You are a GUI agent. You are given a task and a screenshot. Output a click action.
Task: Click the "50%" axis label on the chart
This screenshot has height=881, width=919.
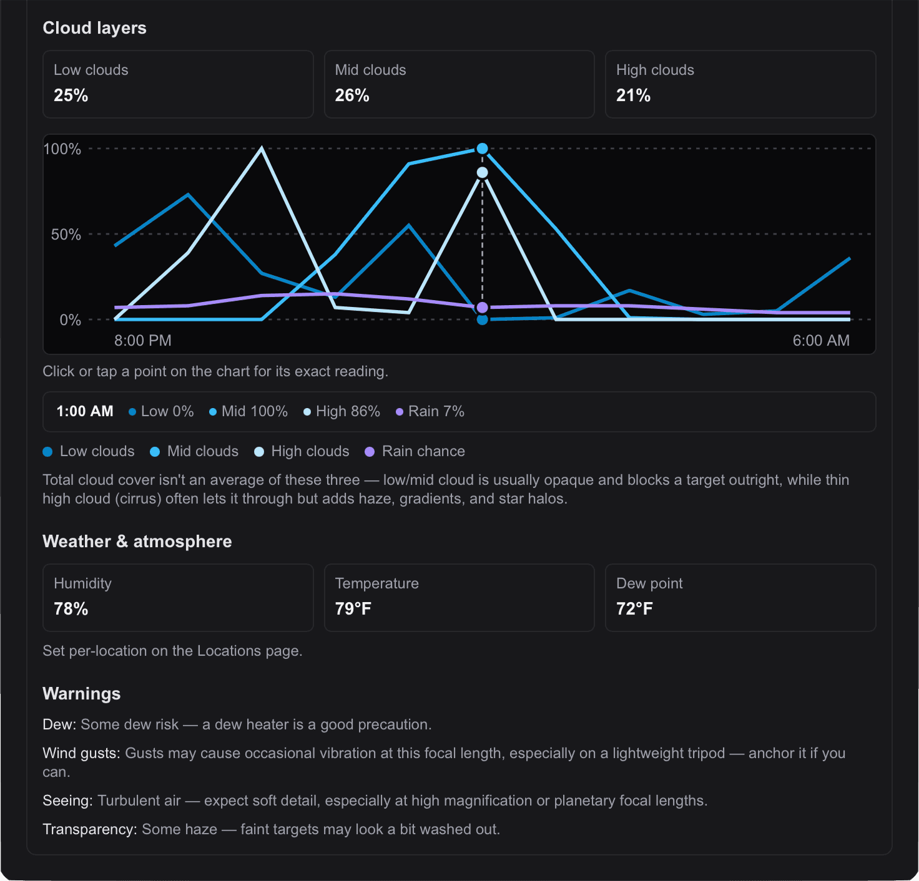[66, 235]
